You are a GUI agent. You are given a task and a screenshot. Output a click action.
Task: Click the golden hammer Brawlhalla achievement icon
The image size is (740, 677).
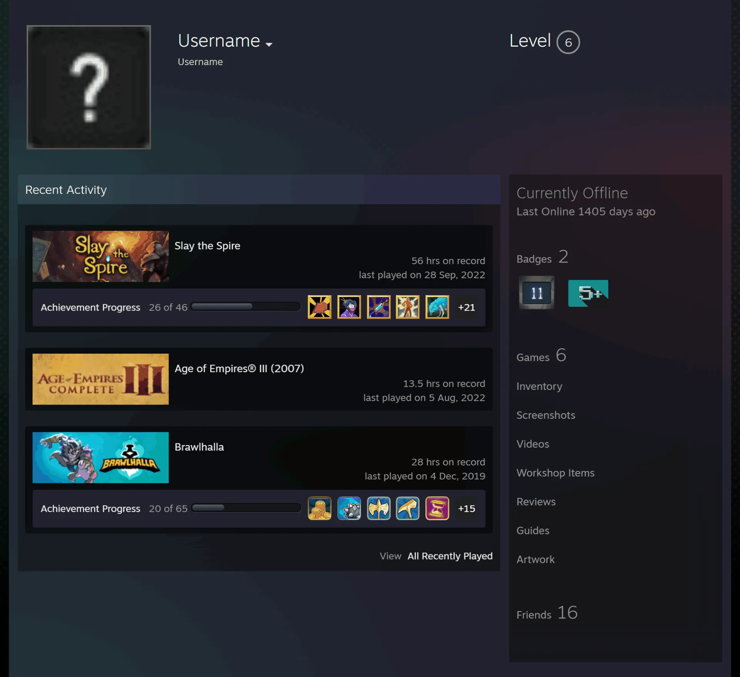[408, 508]
